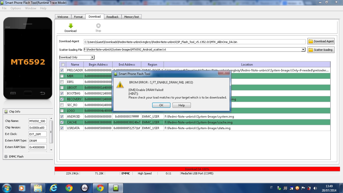Screen dimensions: 343x193
Task: Click the Download-Agent path field
Action: click(195, 42)
